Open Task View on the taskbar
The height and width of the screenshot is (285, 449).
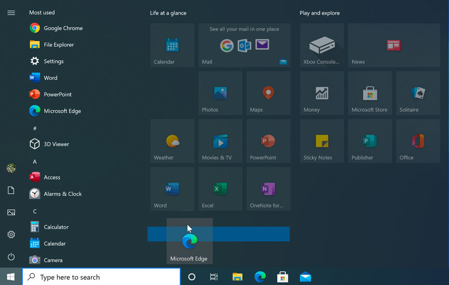(214, 277)
